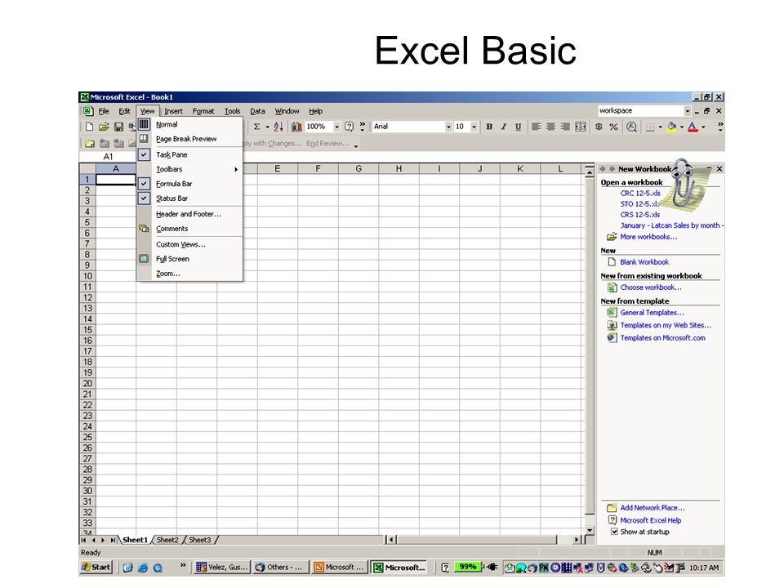784x588 pixels.
Task: Create a Blank Workbook
Action: [644, 262]
